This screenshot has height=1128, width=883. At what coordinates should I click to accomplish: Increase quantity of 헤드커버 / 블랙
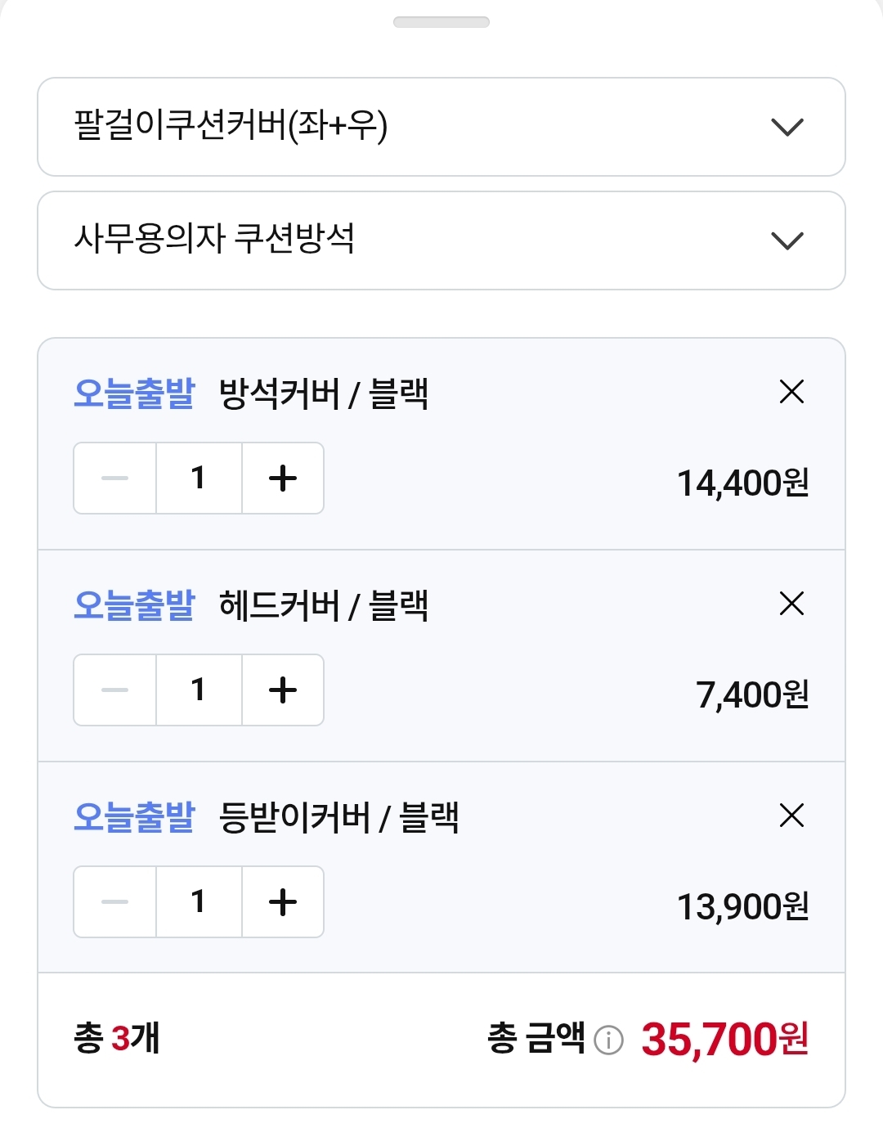(x=283, y=690)
